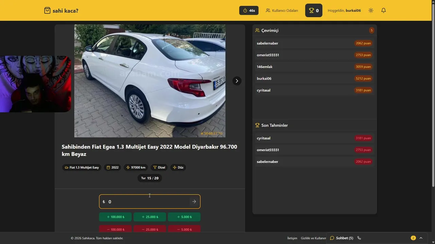
Task: Click the online count badge 5
Action: point(371,30)
